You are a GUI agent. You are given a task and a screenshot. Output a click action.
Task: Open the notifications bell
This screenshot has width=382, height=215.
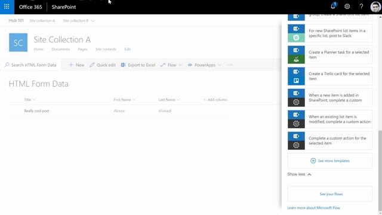[333, 7]
